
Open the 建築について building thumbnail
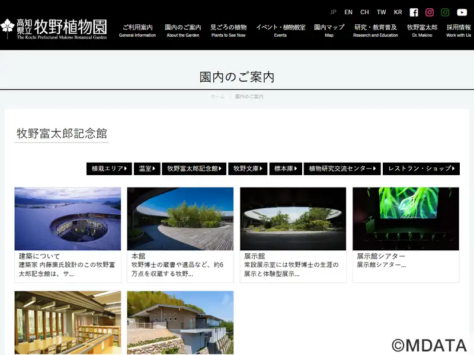coord(68,219)
